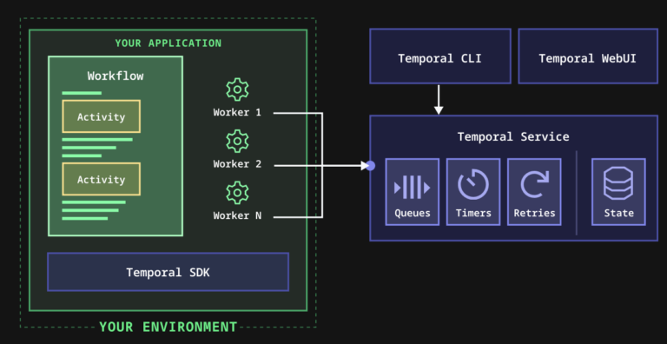Click the Timers clock icon
The width and height of the screenshot is (667, 344).
[473, 184]
